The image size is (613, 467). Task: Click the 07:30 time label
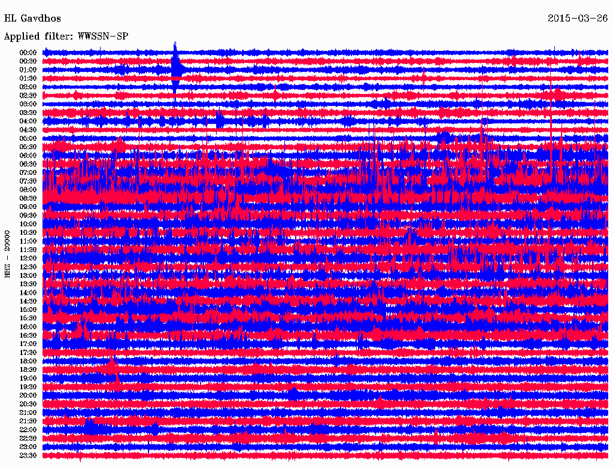pyautogui.click(x=28, y=181)
